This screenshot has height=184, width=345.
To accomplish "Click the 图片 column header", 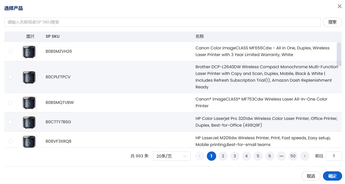I will (x=30, y=36).
